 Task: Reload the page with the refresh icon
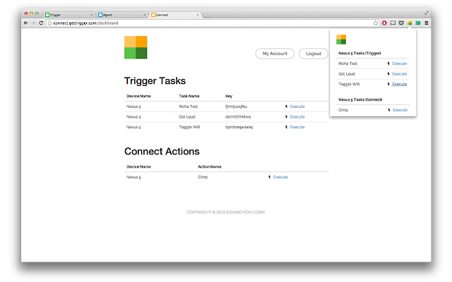[x=41, y=23]
